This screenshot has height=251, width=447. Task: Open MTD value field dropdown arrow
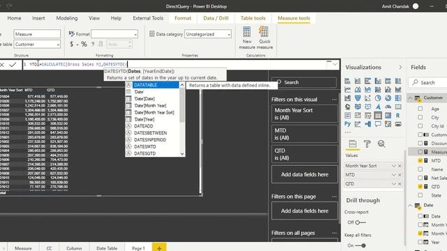point(393,175)
